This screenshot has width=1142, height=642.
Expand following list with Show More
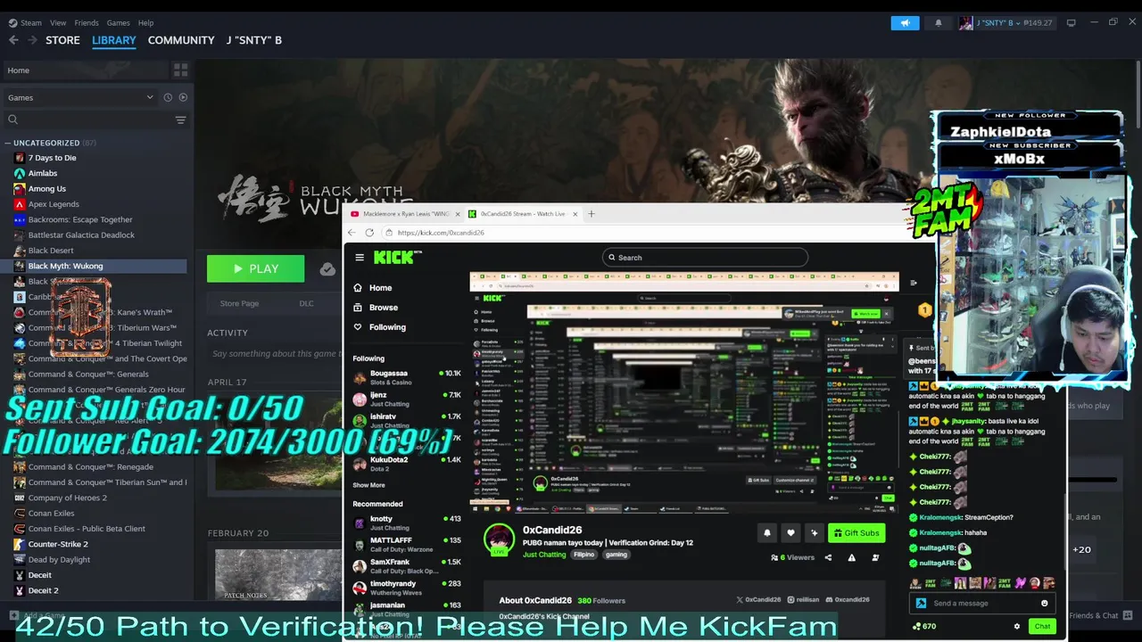368,485
